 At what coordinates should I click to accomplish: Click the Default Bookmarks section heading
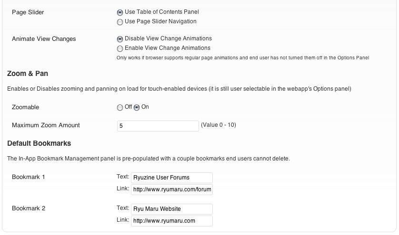click(39, 143)
